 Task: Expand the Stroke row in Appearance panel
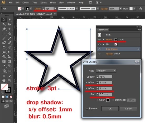[x=103, y=40]
